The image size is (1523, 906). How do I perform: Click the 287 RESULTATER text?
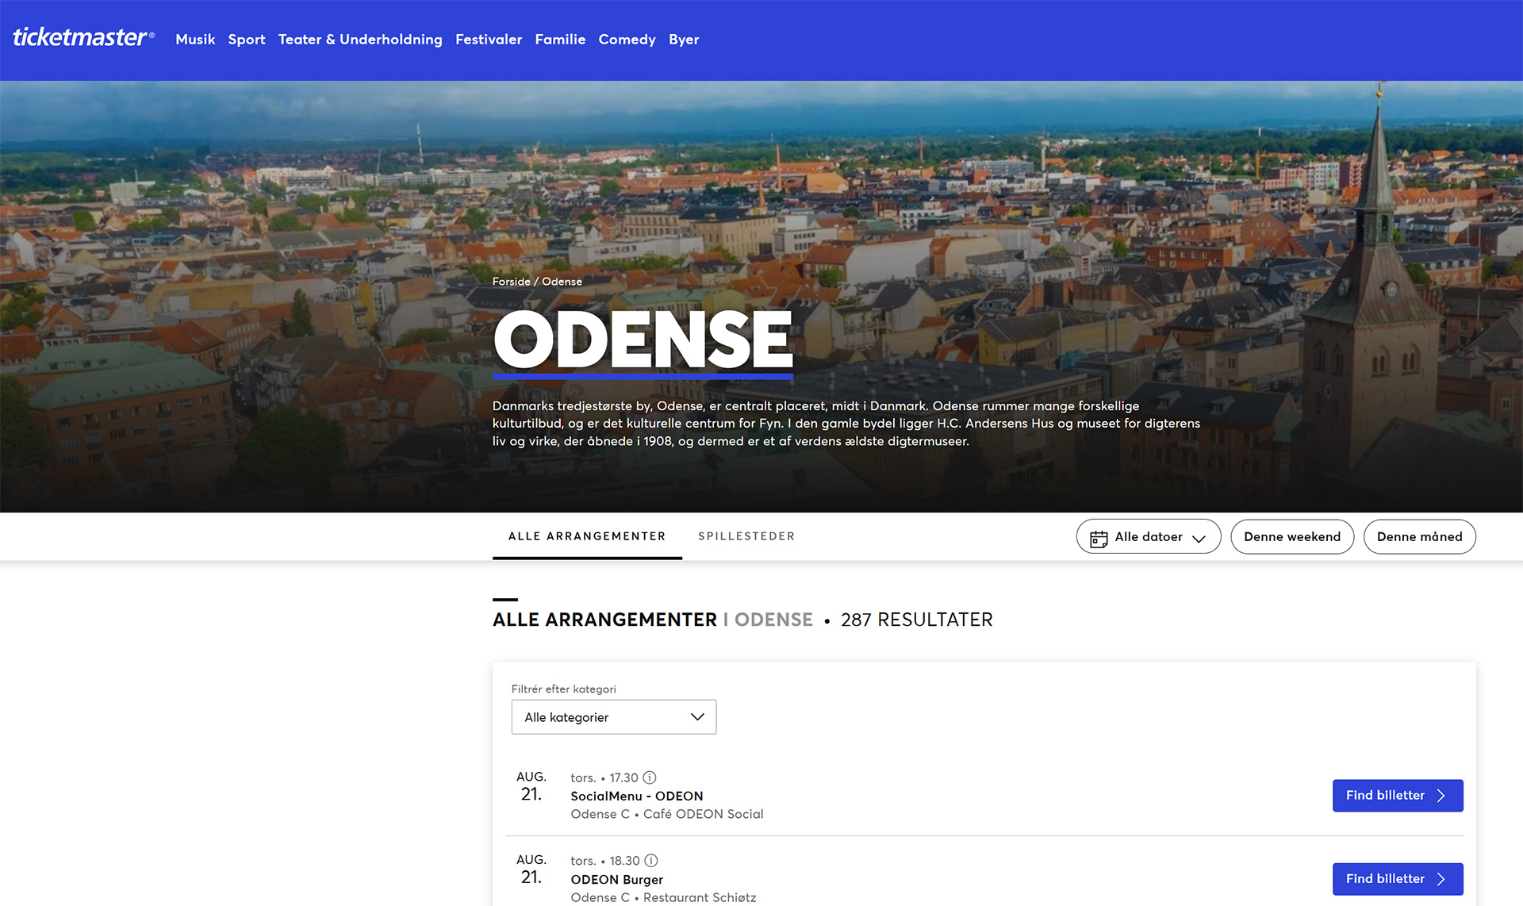tap(917, 620)
